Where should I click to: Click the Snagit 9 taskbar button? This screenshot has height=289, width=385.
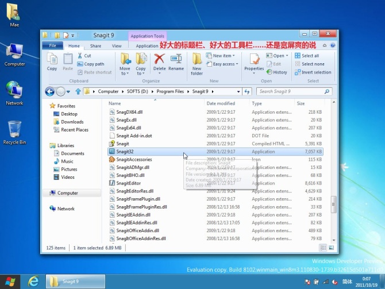[75, 282]
